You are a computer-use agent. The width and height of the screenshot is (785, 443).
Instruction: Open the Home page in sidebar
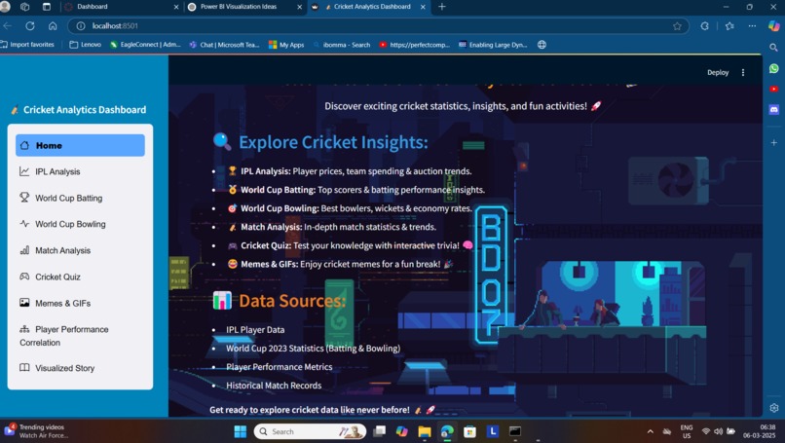(x=80, y=145)
